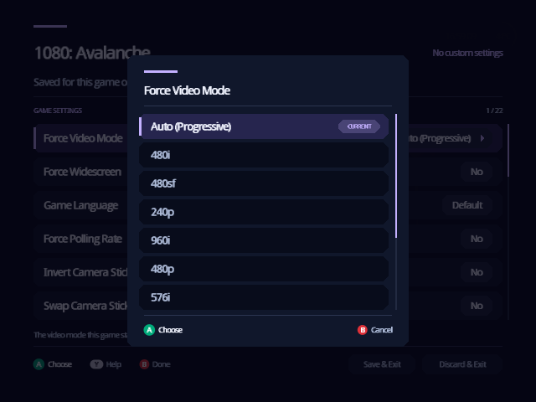The image size is (536, 402).
Task: Click the green A icon in bottom bar
Action: click(39, 364)
